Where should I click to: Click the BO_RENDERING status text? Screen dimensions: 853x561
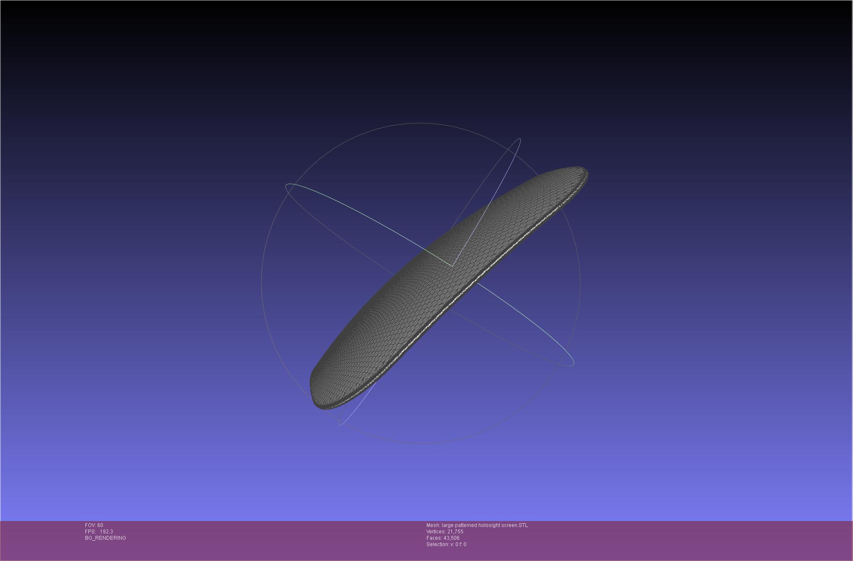105,538
